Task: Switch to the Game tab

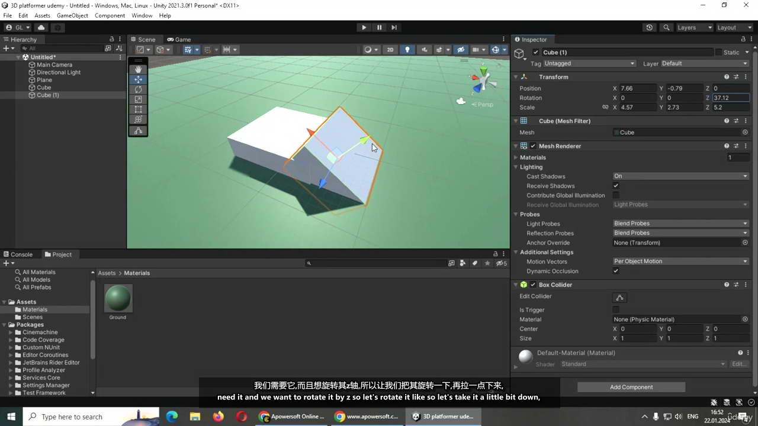Action: [x=178, y=40]
